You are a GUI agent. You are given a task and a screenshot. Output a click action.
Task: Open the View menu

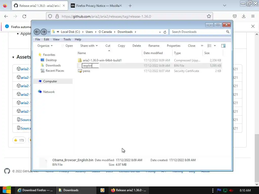tap(56, 39)
